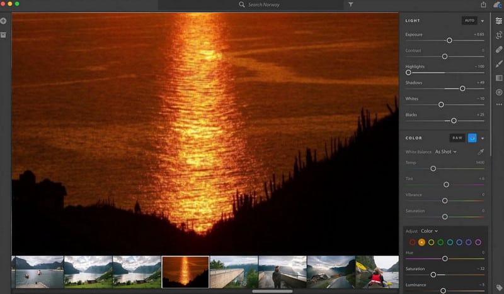
Task: Select the blue color mixer circle
Action: 459,242
